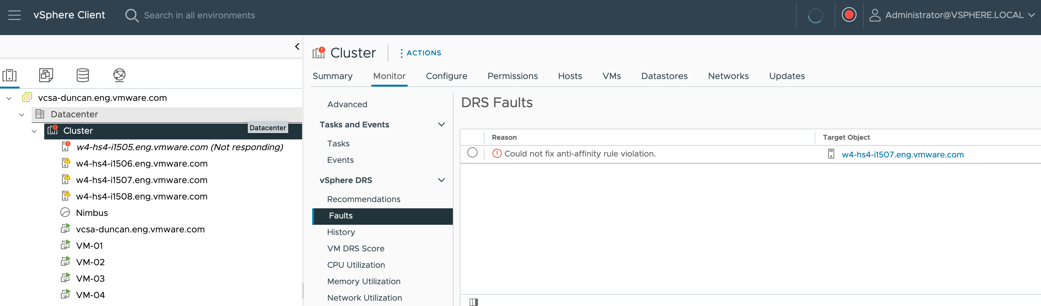Click the VM-02 powered-on icon
The height and width of the screenshot is (306, 1041).
65,261
